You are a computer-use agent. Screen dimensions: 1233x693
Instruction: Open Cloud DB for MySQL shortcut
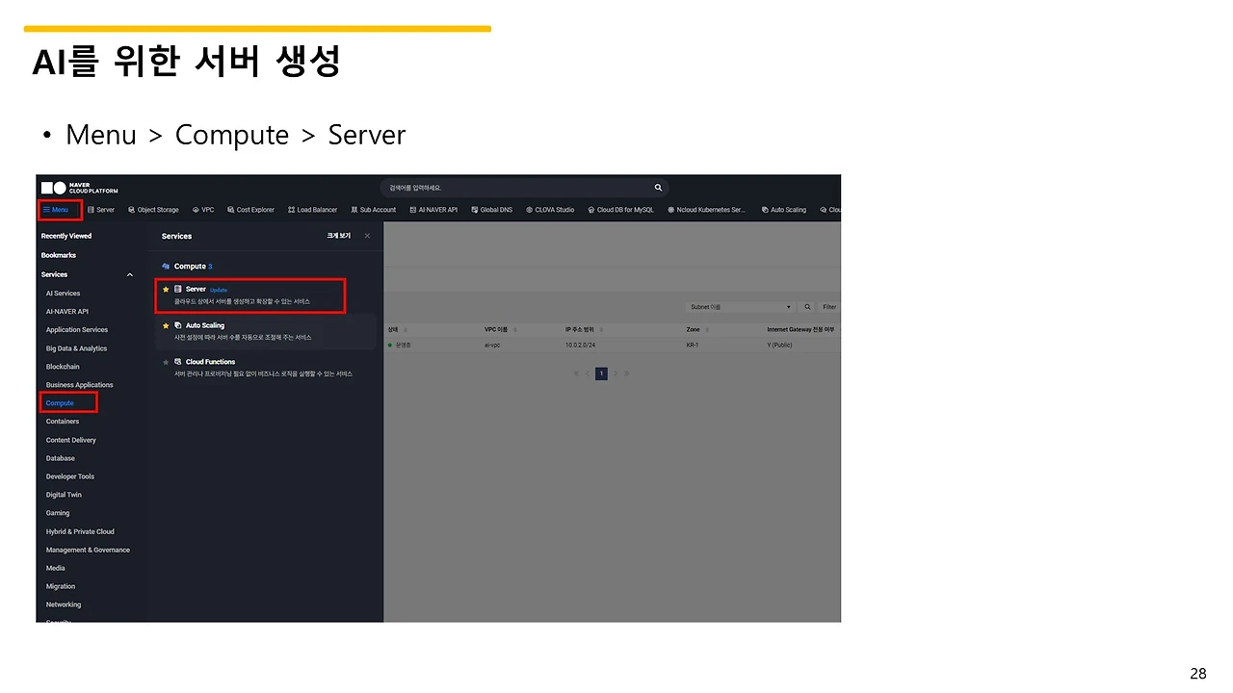point(620,210)
